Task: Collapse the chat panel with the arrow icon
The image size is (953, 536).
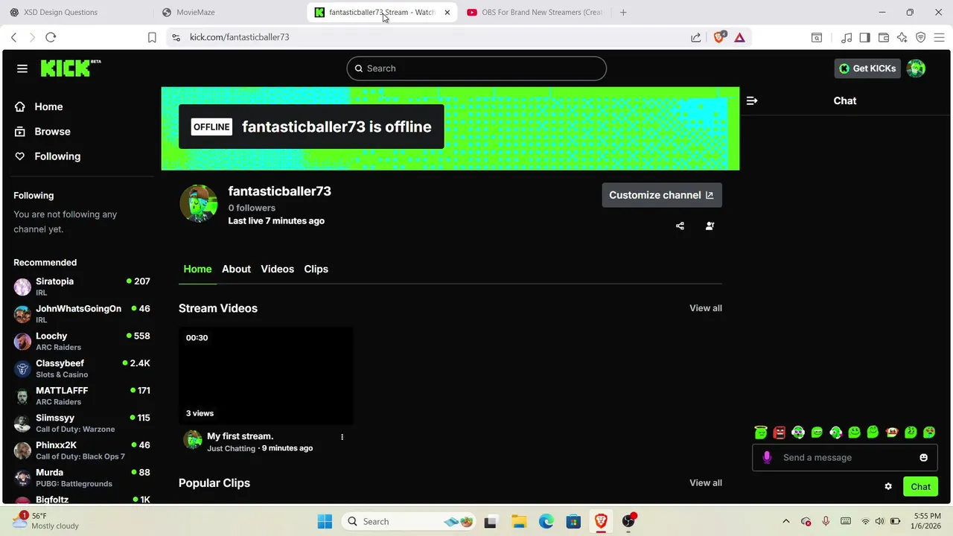Action: [x=752, y=100]
